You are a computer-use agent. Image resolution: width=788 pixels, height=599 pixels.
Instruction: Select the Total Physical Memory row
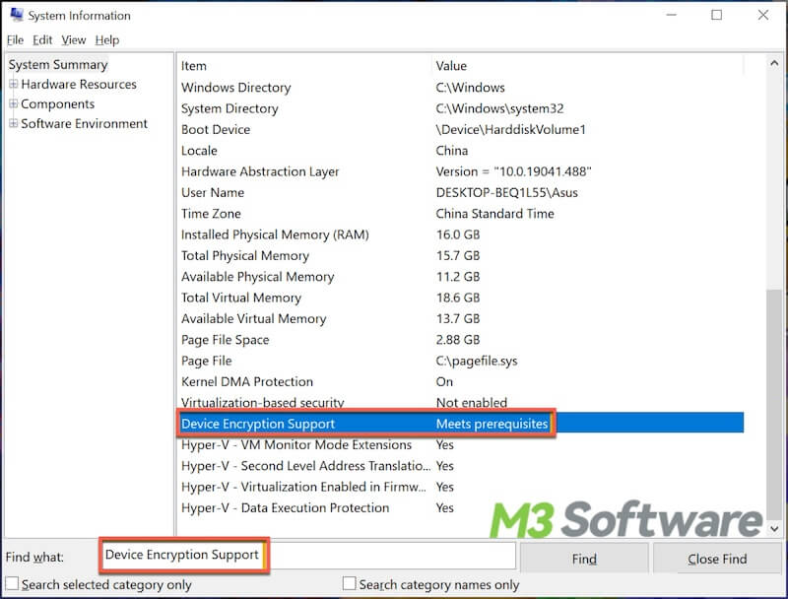tap(460, 256)
